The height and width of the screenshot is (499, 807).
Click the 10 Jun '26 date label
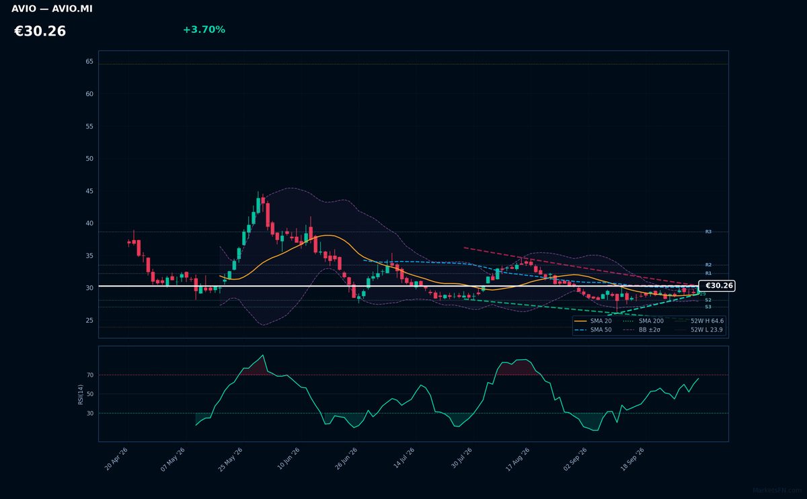coord(289,459)
